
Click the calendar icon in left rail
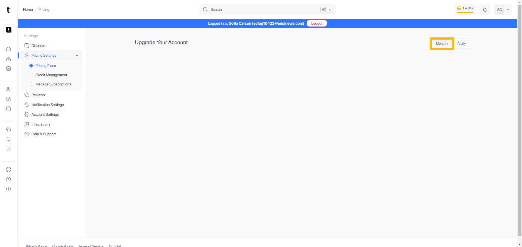[x=9, y=109]
